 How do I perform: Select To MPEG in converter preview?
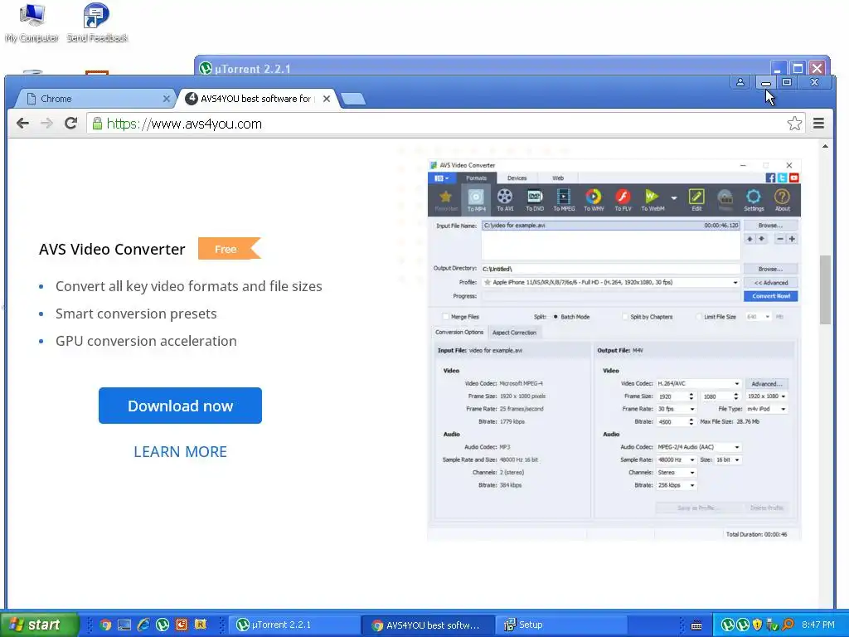564,200
